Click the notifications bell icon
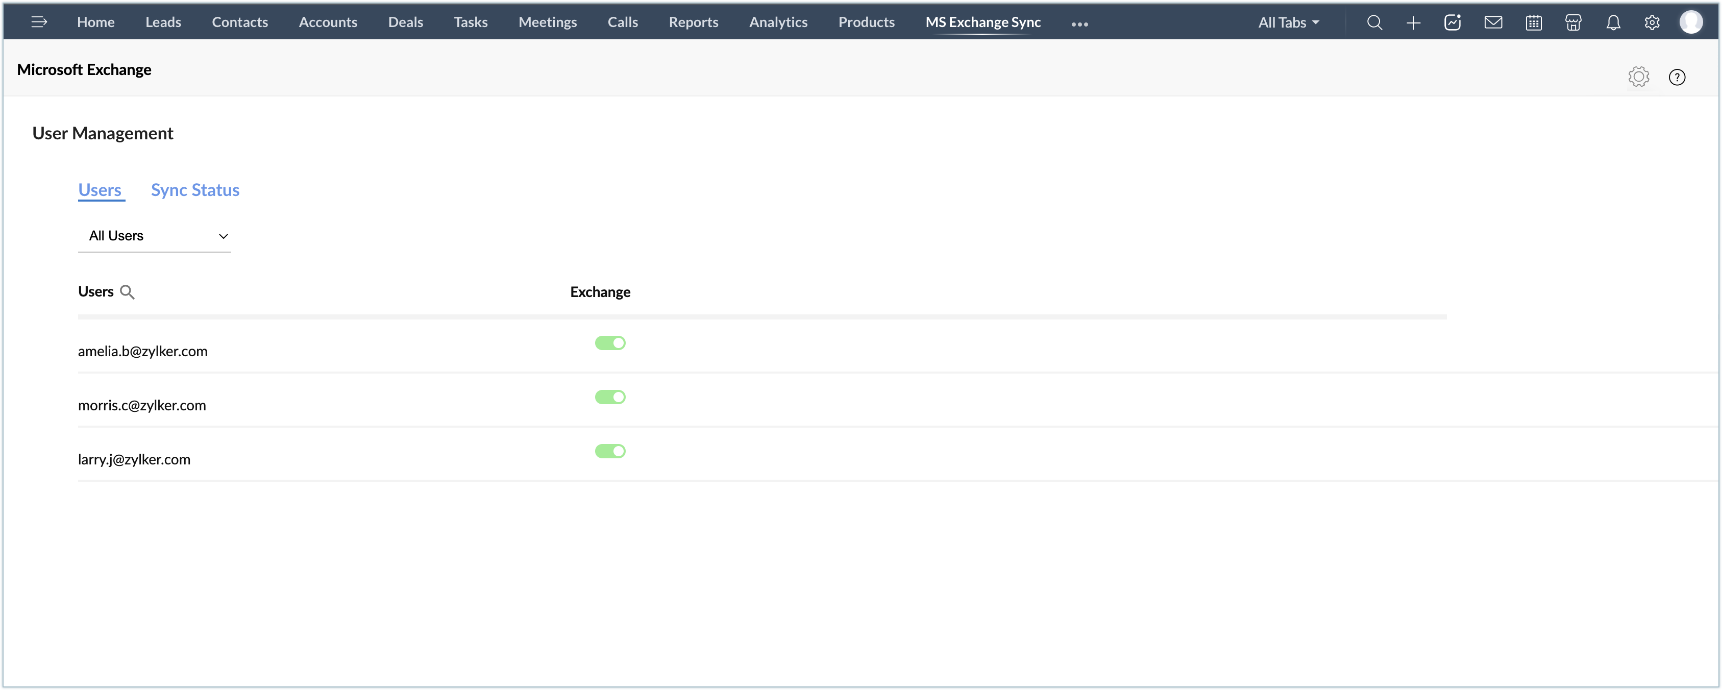This screenshot has width=1722, height=690. click(x=1613, y=23)
